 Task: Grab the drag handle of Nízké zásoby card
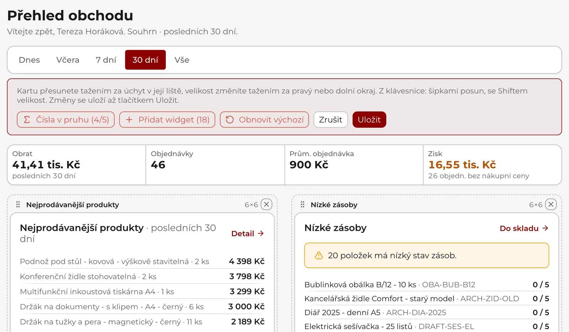(303, 205)
